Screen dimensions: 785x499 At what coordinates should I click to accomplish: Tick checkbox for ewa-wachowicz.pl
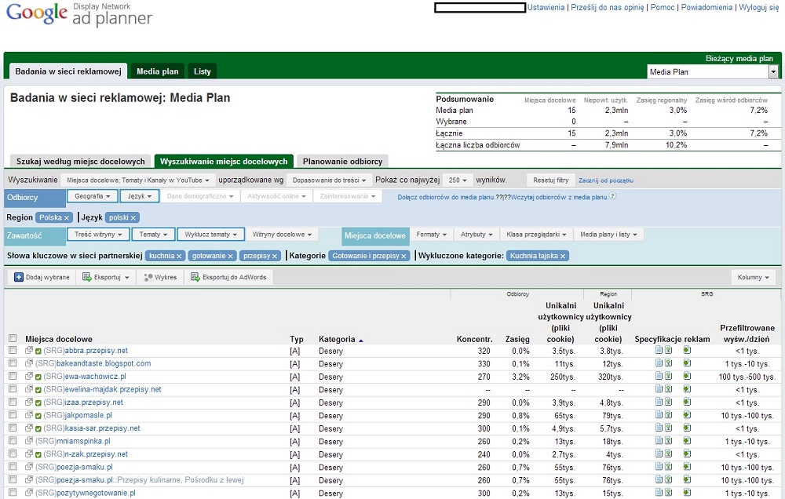13,377
